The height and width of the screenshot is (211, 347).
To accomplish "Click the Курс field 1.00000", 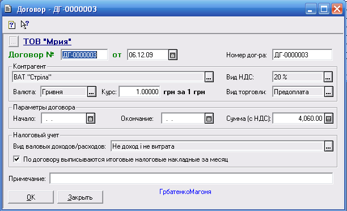I will [139, 92].
